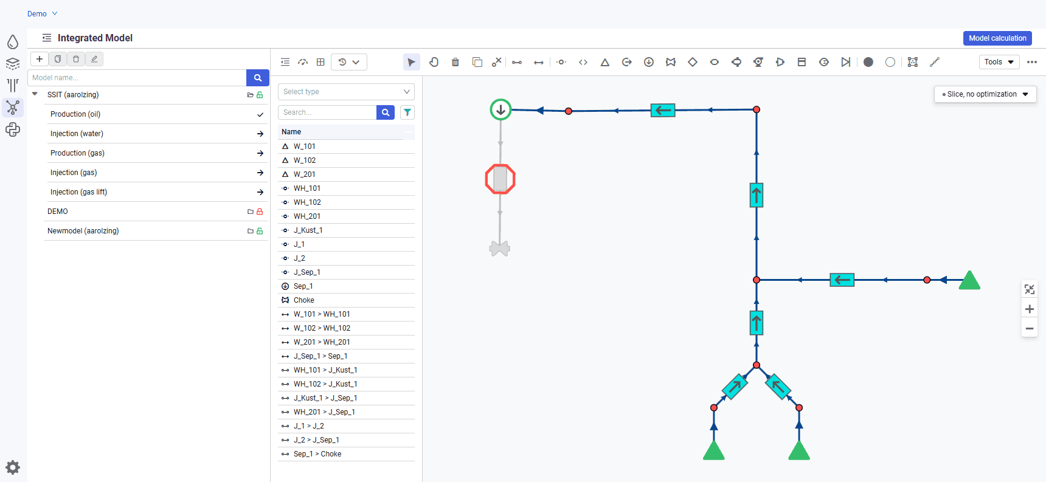Click the Model calculation button

(997, 38)
